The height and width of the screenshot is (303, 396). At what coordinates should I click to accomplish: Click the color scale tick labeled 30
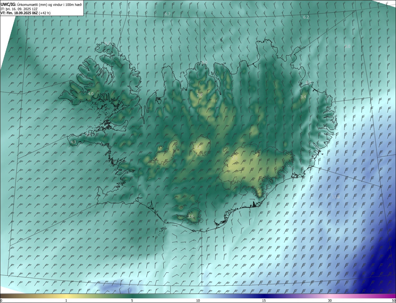(330, 301)
